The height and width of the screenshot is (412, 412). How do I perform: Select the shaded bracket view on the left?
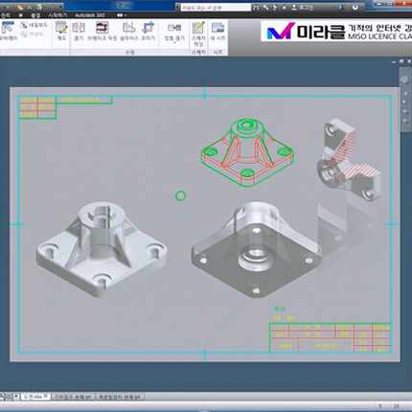pos(102,249)
